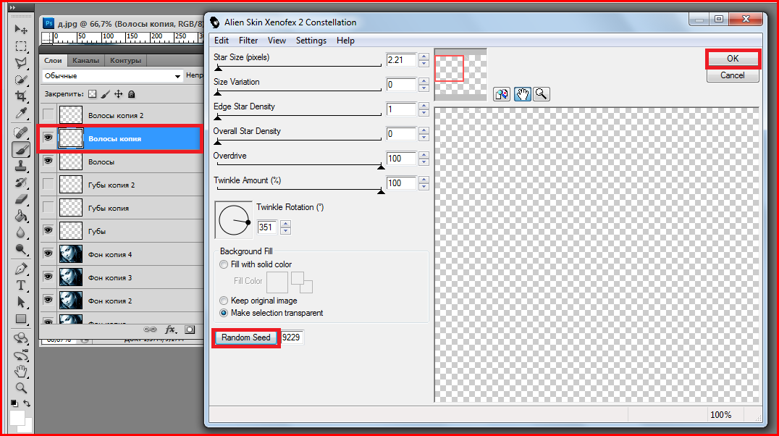Screen dimensions: 779x436
Task: Select Make selection transparent option
Action: tap(224, 313)
